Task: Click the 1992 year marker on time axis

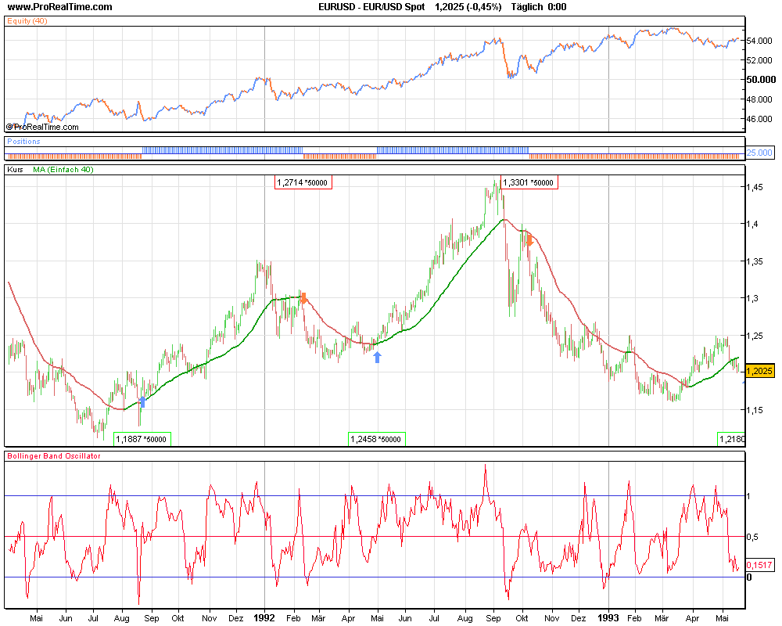Action: pyautogui.click(x=264, y=617)
